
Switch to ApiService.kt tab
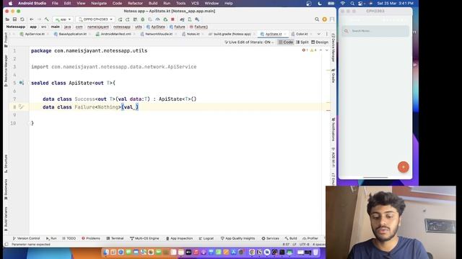(x=35, y=34)
